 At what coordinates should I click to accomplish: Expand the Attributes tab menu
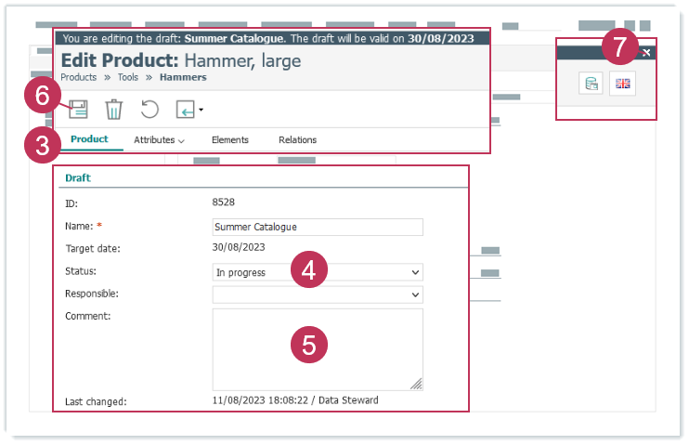click(158, 139)
